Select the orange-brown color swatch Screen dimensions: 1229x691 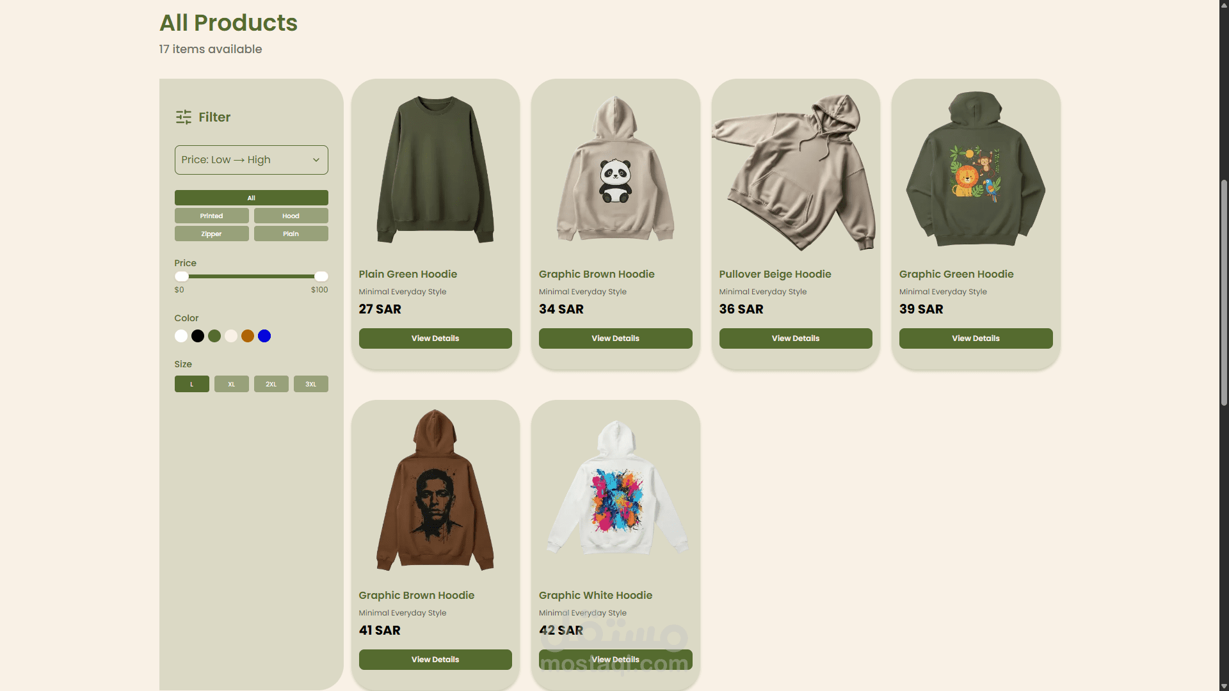248,336
